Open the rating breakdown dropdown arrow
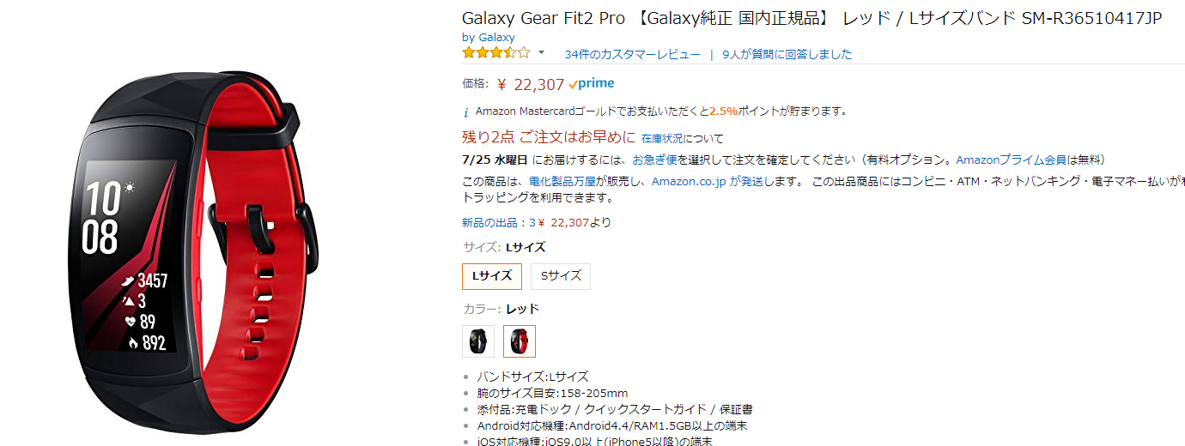This screenshot has width=1185, height=446. [x=541, y=53]
